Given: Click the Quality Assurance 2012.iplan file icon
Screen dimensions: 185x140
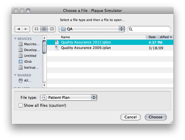Looking at the screenshot, I should (57, 42).
